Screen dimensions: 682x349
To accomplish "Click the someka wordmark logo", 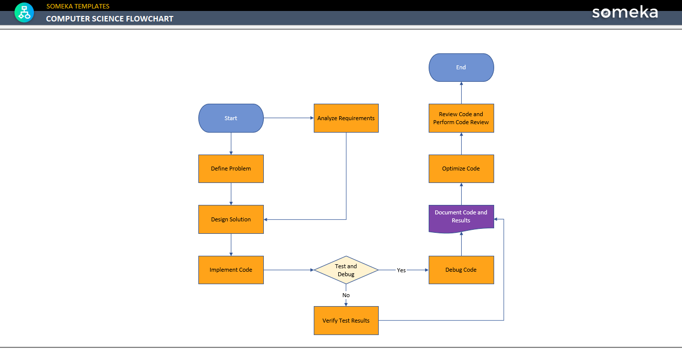I will 625,12.
